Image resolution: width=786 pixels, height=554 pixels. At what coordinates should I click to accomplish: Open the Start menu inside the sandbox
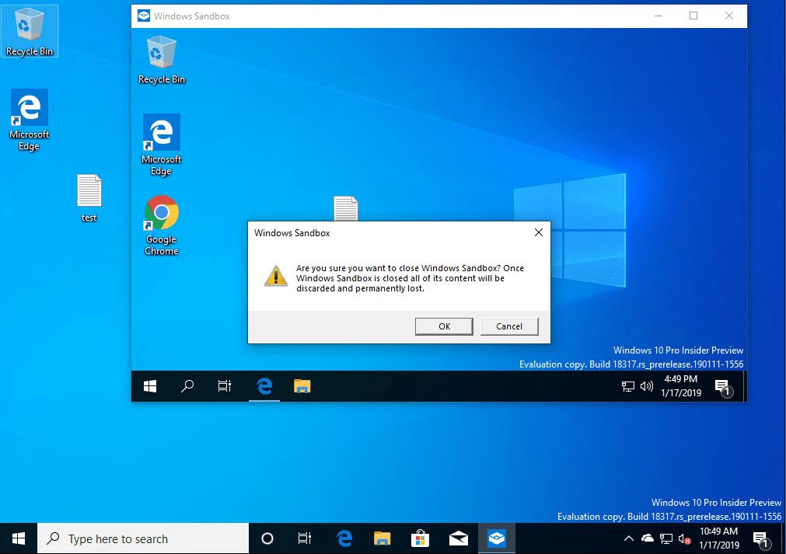point(149,386)
